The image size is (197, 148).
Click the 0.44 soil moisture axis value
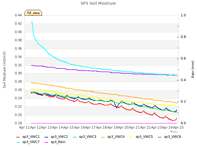click(18, 15)
